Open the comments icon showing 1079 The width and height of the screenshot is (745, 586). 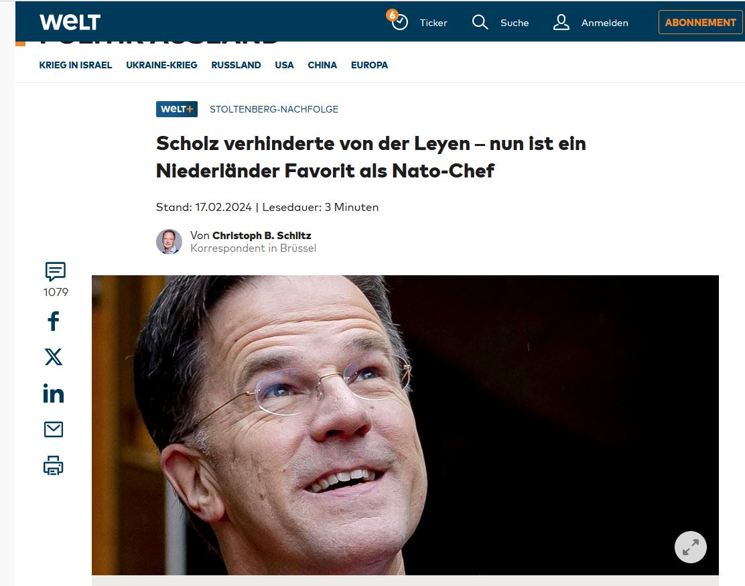[55, 272]
